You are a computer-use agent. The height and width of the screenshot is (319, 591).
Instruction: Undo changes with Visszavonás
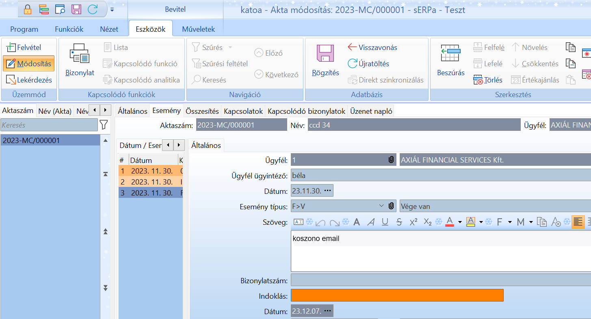[372, 48]
